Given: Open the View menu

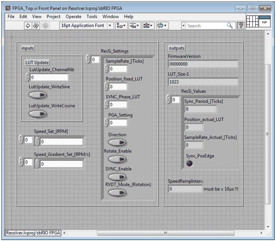Looking at the screenshot, I should (x=37, y=16).
